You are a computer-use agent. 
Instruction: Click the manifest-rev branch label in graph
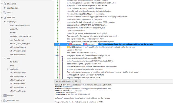76,44
